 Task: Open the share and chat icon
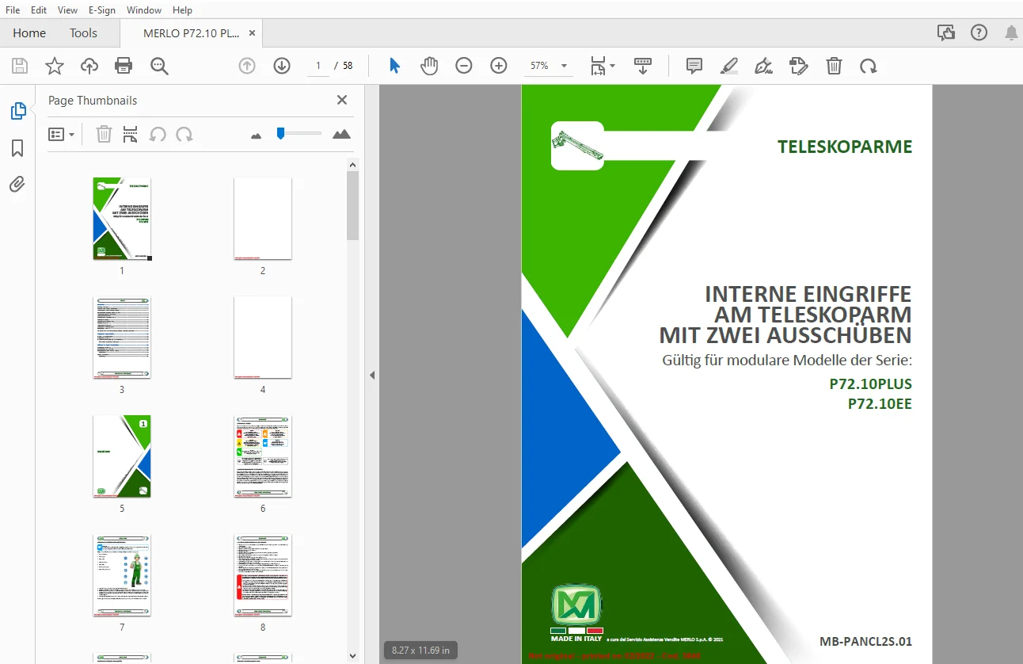945,32
